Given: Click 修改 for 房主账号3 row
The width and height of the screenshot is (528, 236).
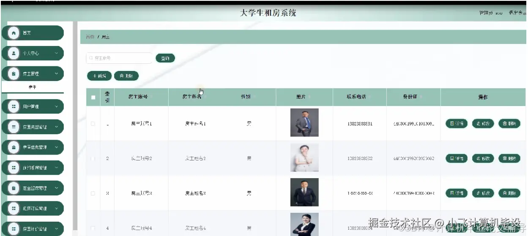Looking at the screenshot, I should (x=483, y=193).
